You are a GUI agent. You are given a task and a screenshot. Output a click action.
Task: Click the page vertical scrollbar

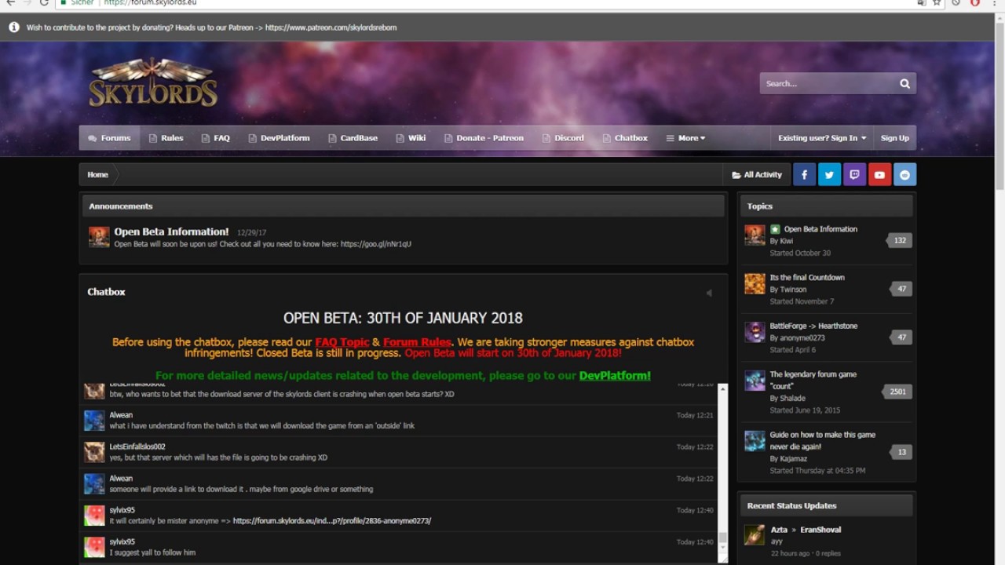1000,106
